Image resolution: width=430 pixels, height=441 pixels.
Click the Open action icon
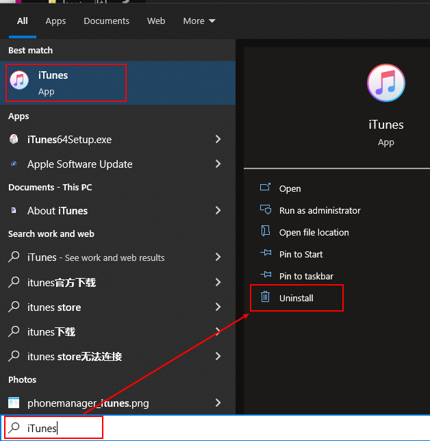pos(265,187)
